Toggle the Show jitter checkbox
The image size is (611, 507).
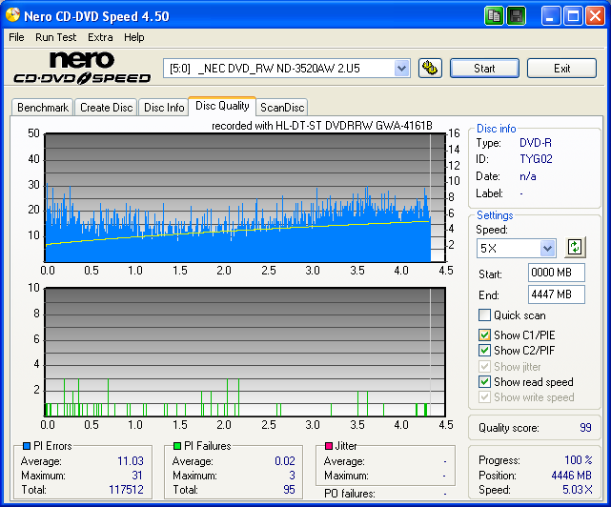[x=484, y=366]
